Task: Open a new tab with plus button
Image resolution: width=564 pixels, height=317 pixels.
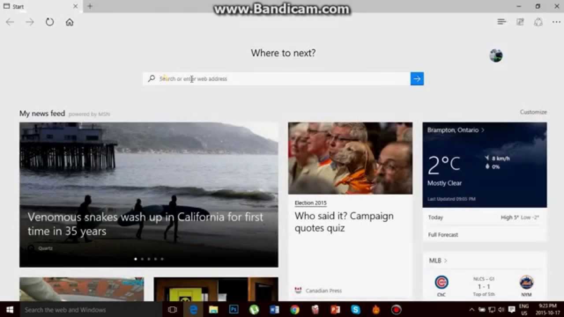Action: 90,6
